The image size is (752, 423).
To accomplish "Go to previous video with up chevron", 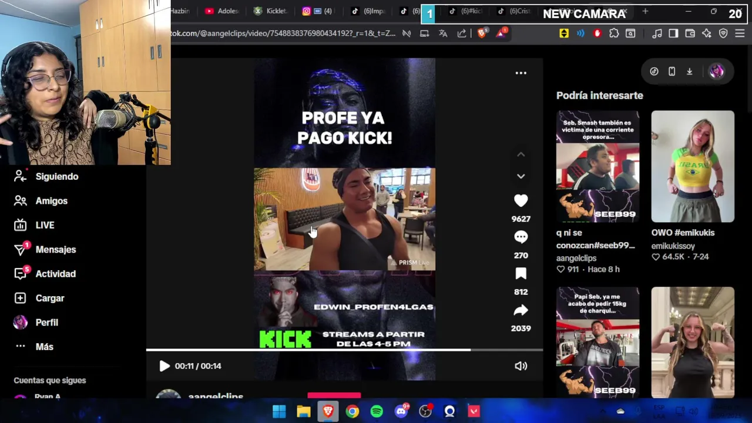I will 521,154.
